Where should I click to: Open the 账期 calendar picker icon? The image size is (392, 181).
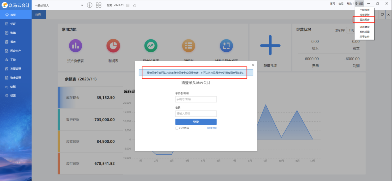[x=128, y=6]
